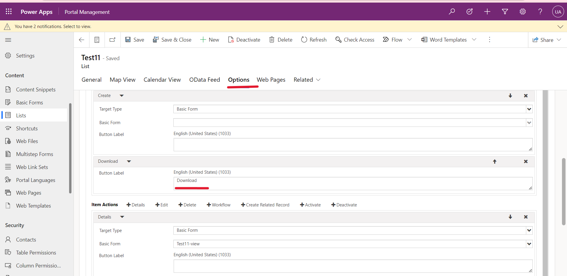Click the Create Button Label text area

coord(353,145)
